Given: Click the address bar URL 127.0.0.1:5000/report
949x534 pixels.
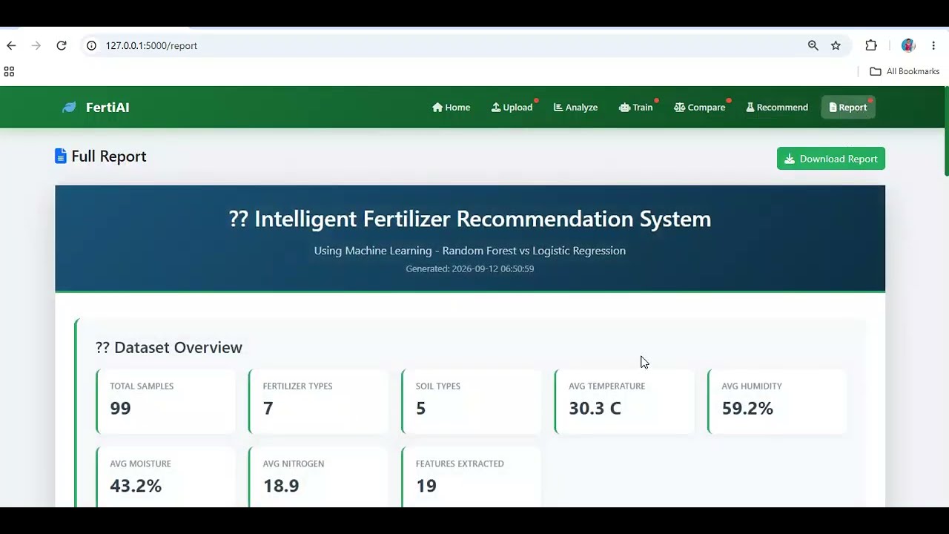Looking at the screenshot, I should pyautogui.click(x=151, y=45).
